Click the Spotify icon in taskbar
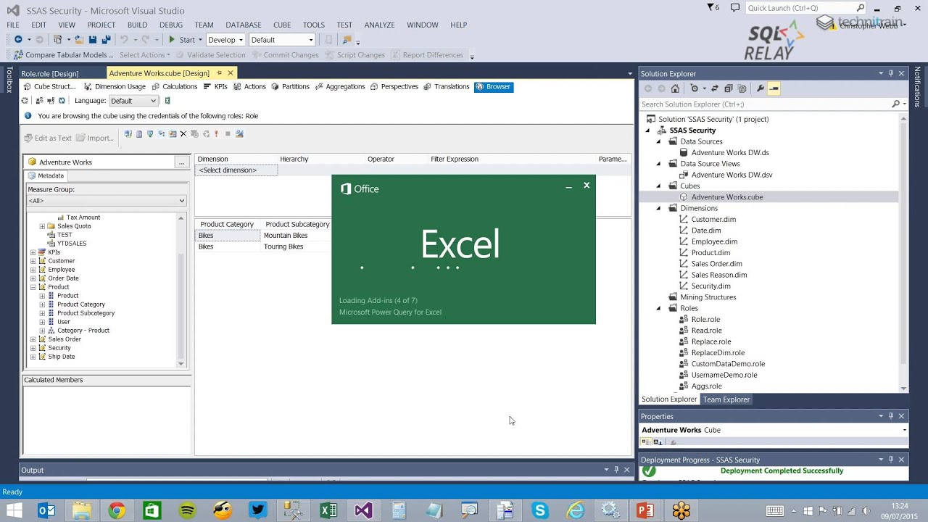 187,511
